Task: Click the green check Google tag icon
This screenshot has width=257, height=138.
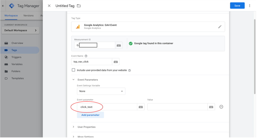Action: click(130, 43)
